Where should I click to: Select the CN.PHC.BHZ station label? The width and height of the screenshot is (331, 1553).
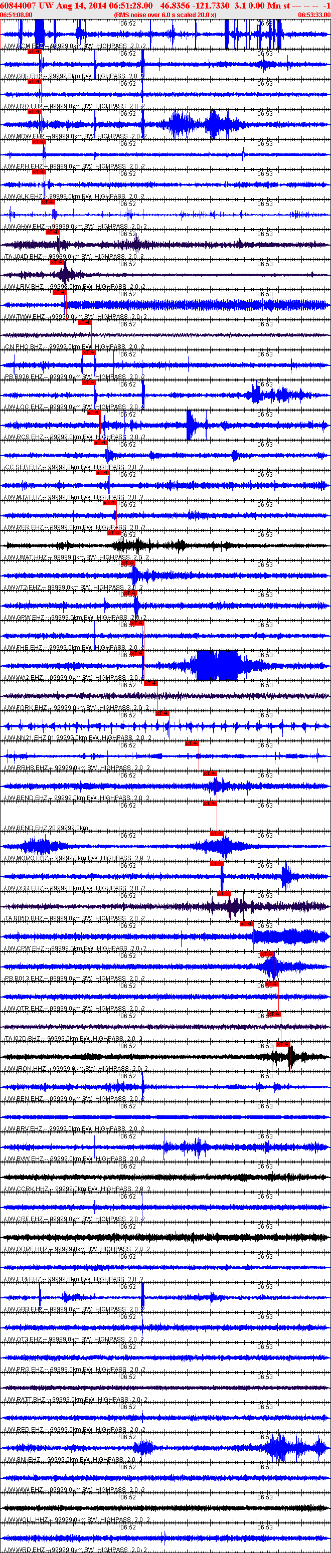[24, 347]
